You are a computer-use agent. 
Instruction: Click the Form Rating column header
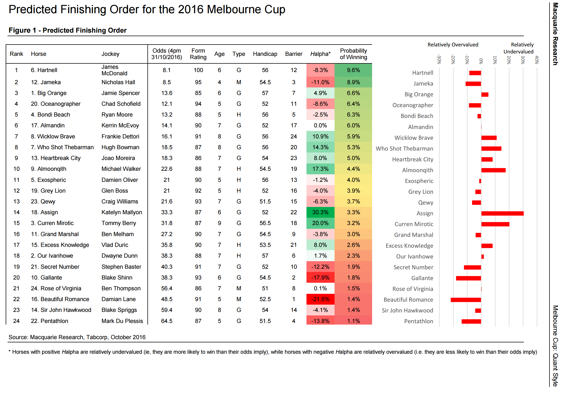tap(198, 54)
